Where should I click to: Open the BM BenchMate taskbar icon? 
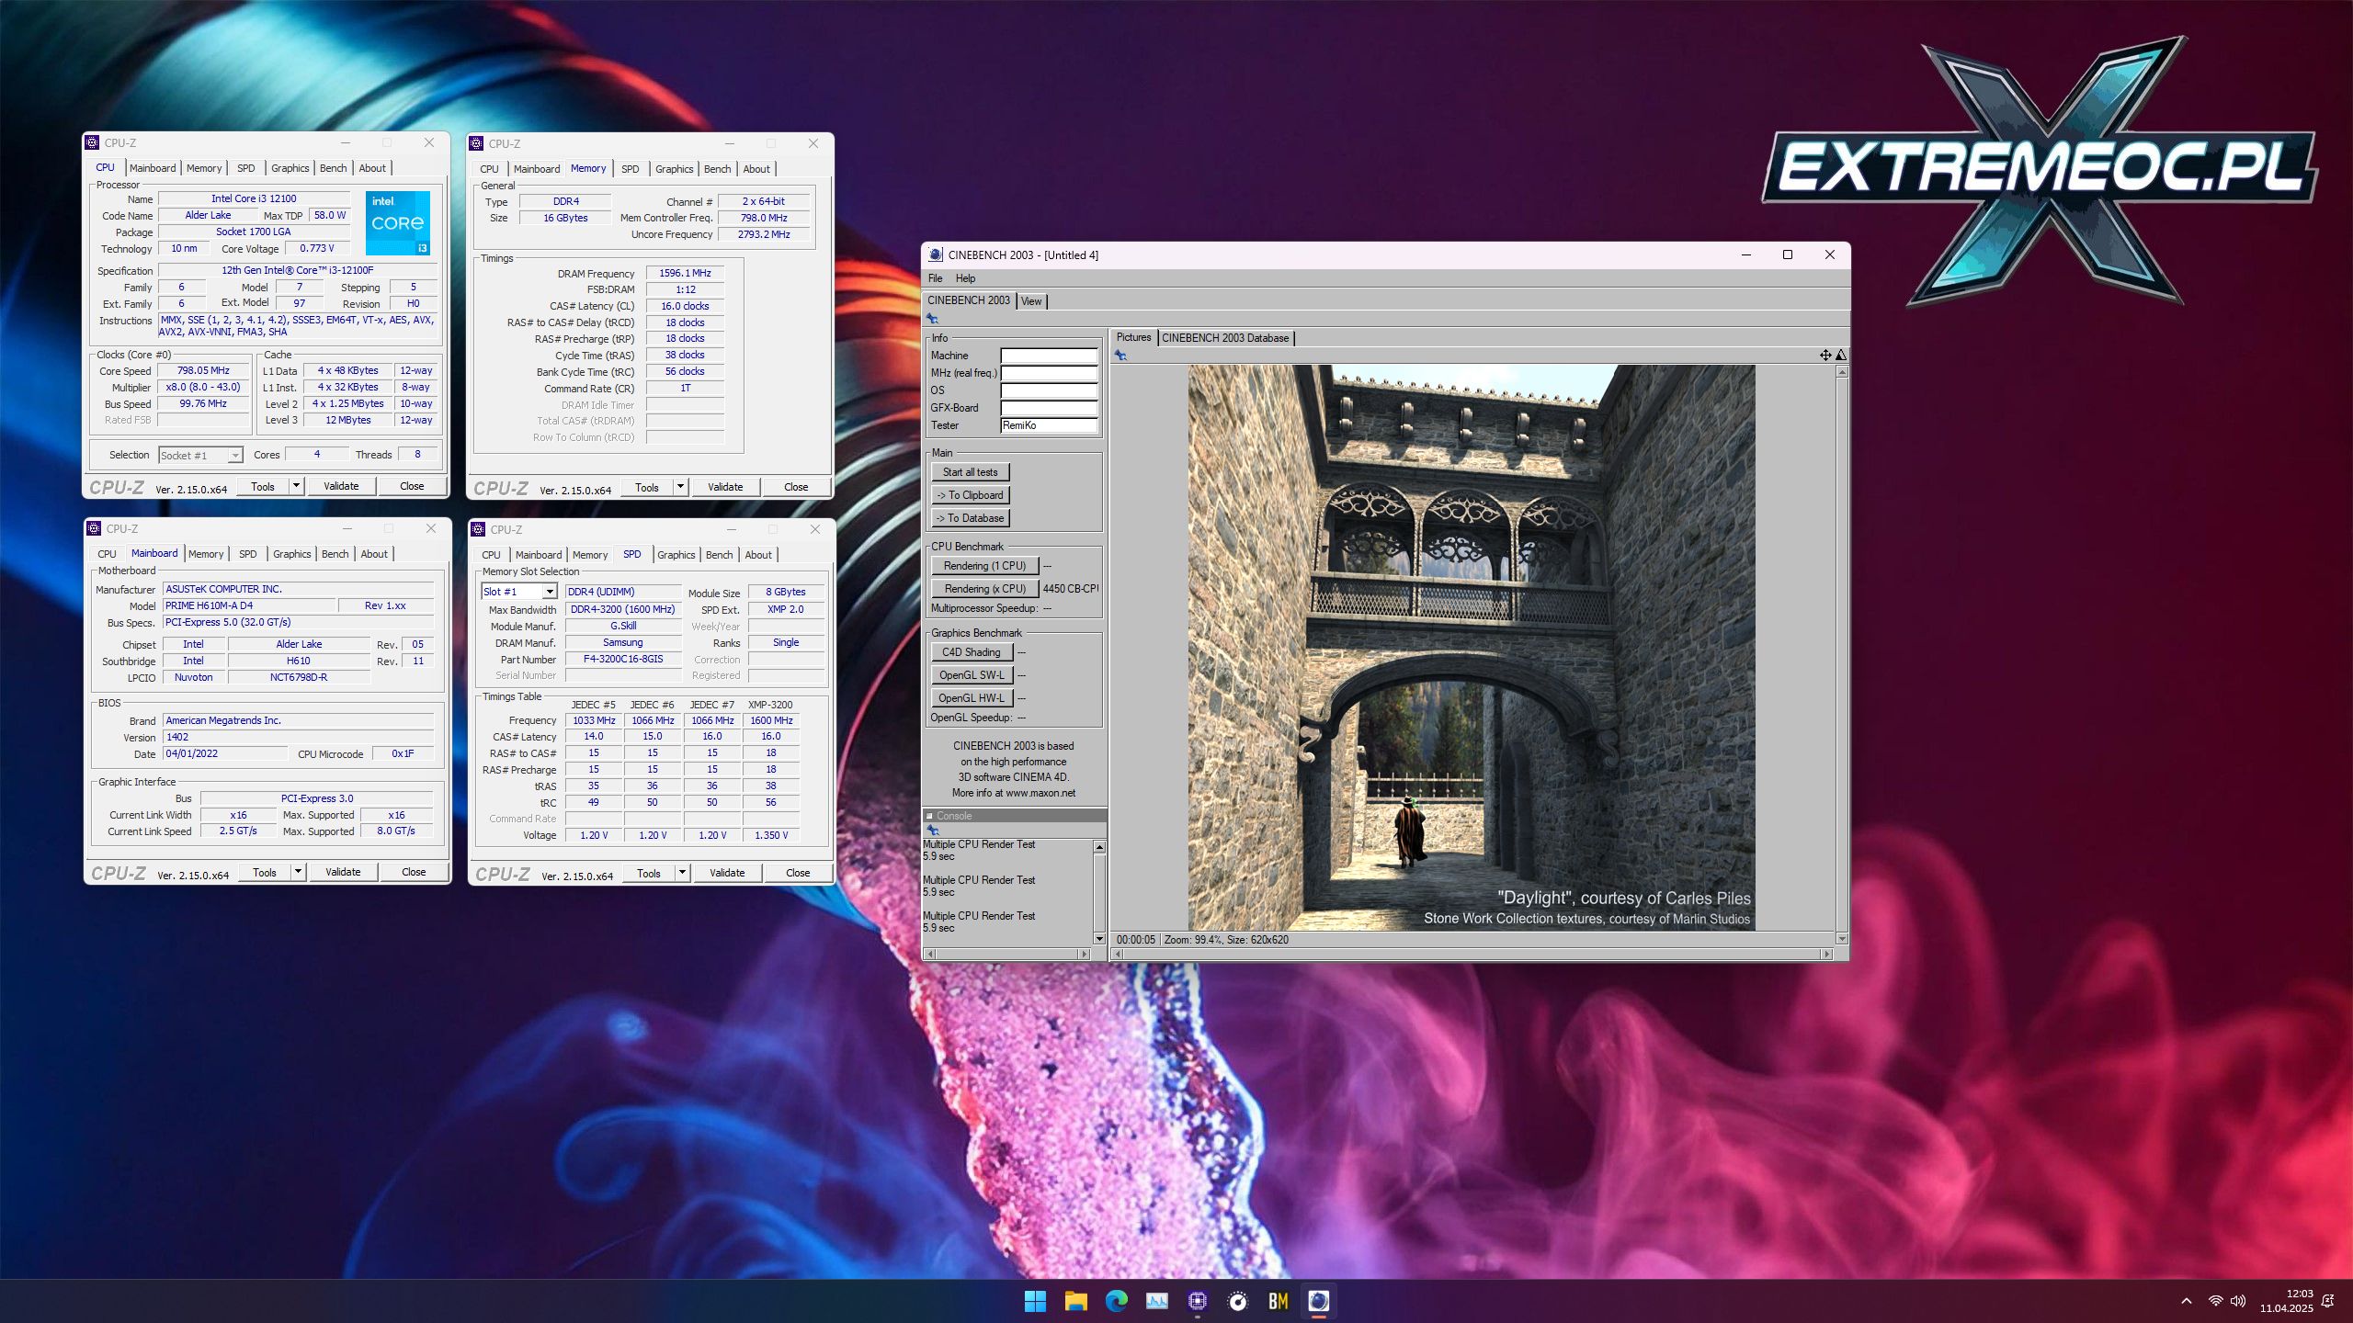1278,1301
